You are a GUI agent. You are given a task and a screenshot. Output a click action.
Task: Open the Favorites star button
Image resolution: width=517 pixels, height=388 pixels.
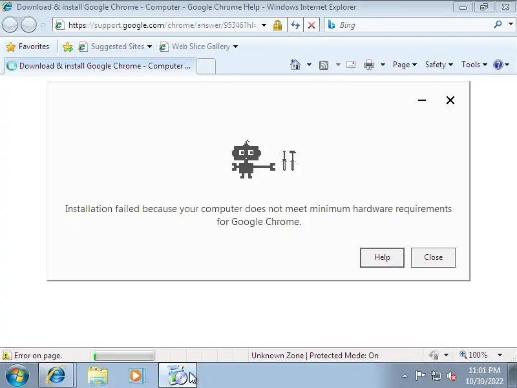coord(28,47)
